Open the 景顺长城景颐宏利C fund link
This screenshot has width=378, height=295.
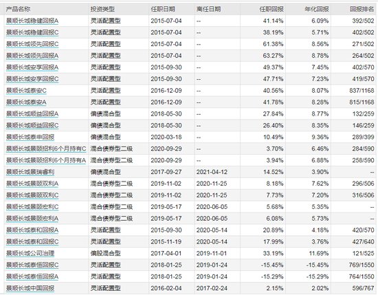coord(32,207)
